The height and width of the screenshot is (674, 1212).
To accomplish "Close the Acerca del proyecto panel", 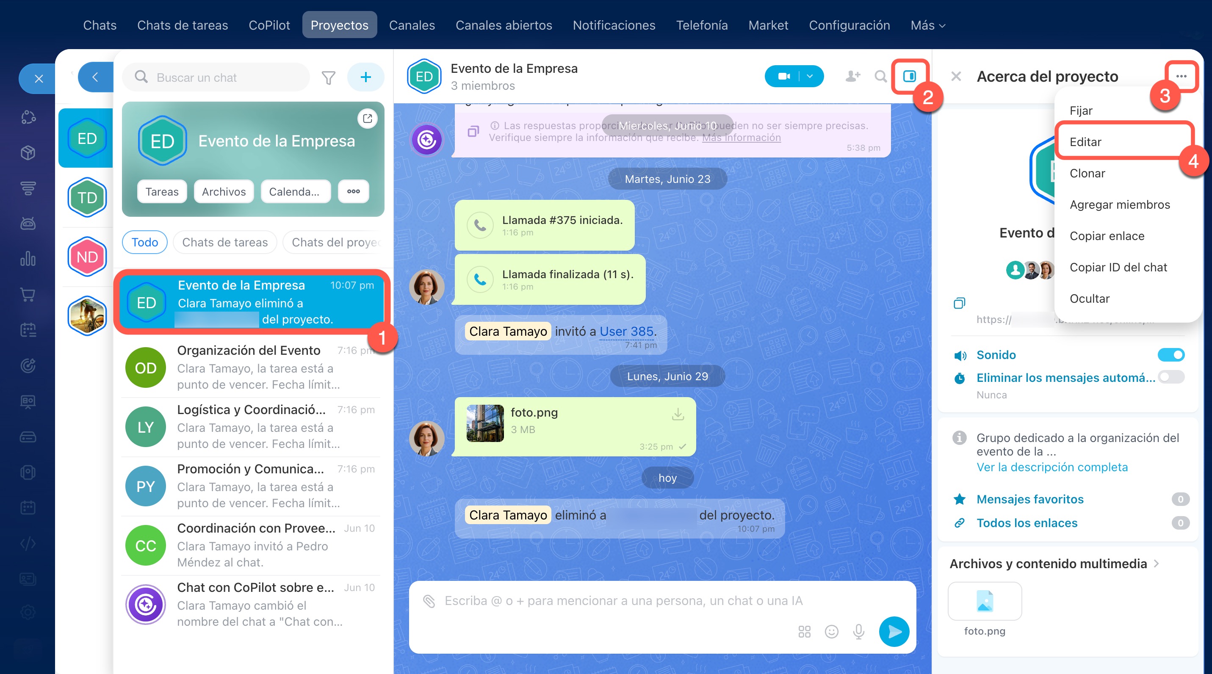I will click(955, 76).
